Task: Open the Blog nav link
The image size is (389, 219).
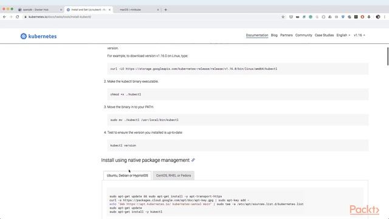Action: (x=274, y=35)
